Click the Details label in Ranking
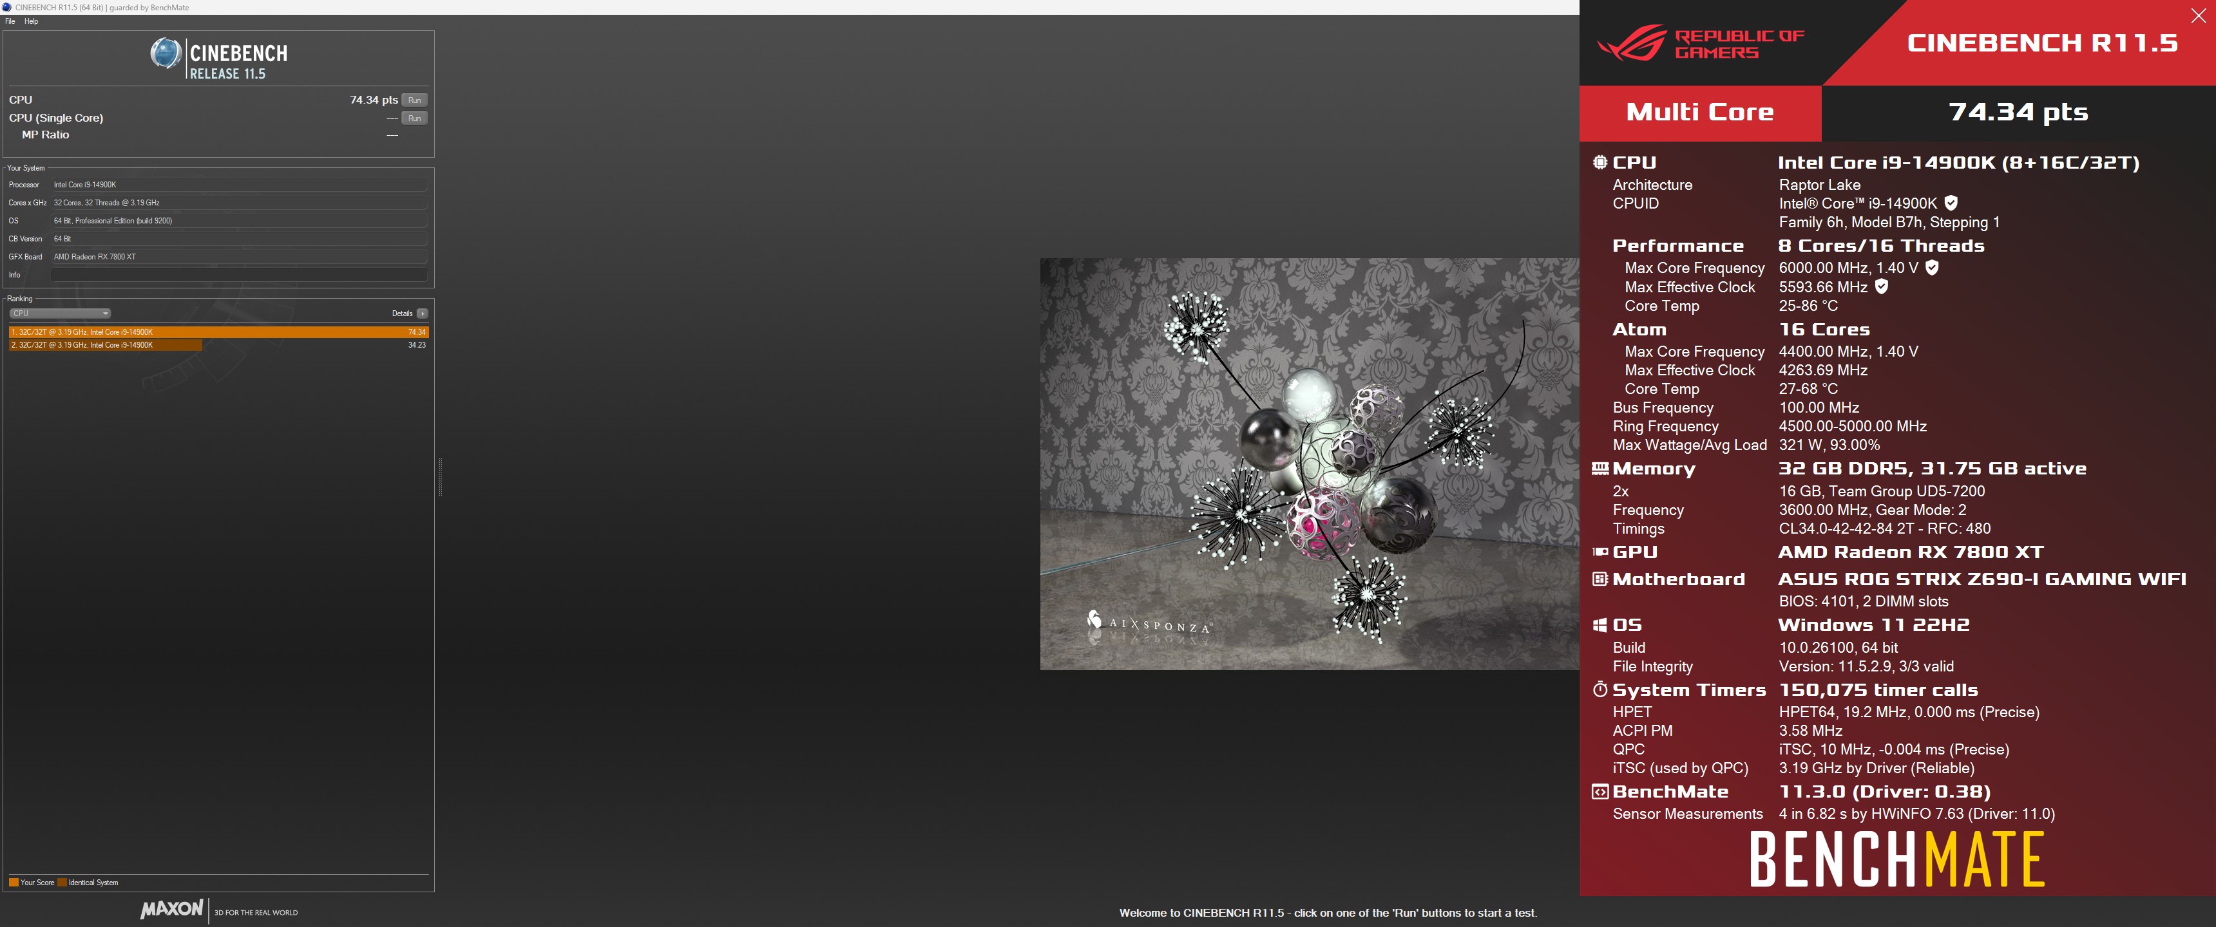Image resolution: width=2216 pixels, height=927 pixels. (402, 313)
